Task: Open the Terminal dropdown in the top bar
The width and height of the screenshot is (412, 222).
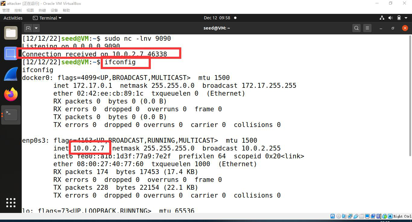Action: (x=47, y=18)
